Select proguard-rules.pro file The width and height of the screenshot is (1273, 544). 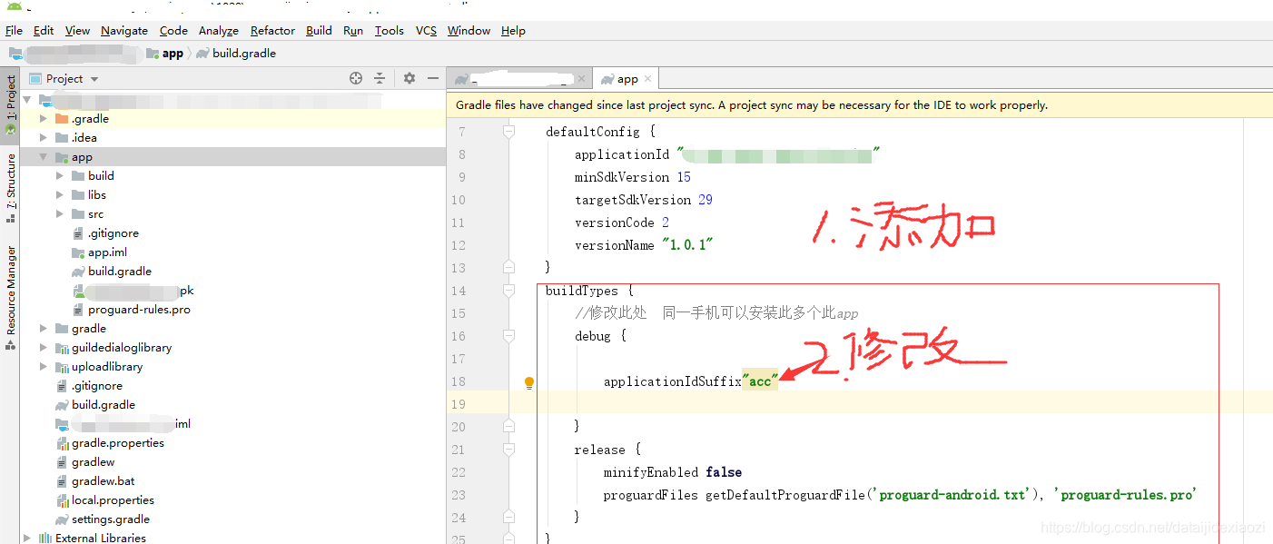pos(139,310)
